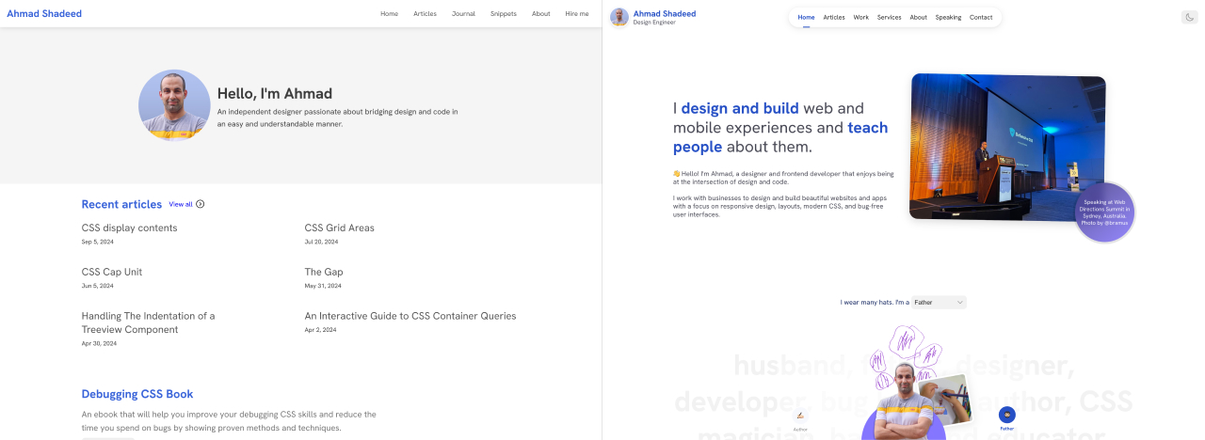
Task: Go to the Snippets page
Action: pos(503,14)
